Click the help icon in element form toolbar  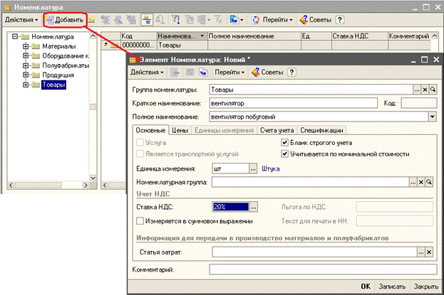(292, 72)
